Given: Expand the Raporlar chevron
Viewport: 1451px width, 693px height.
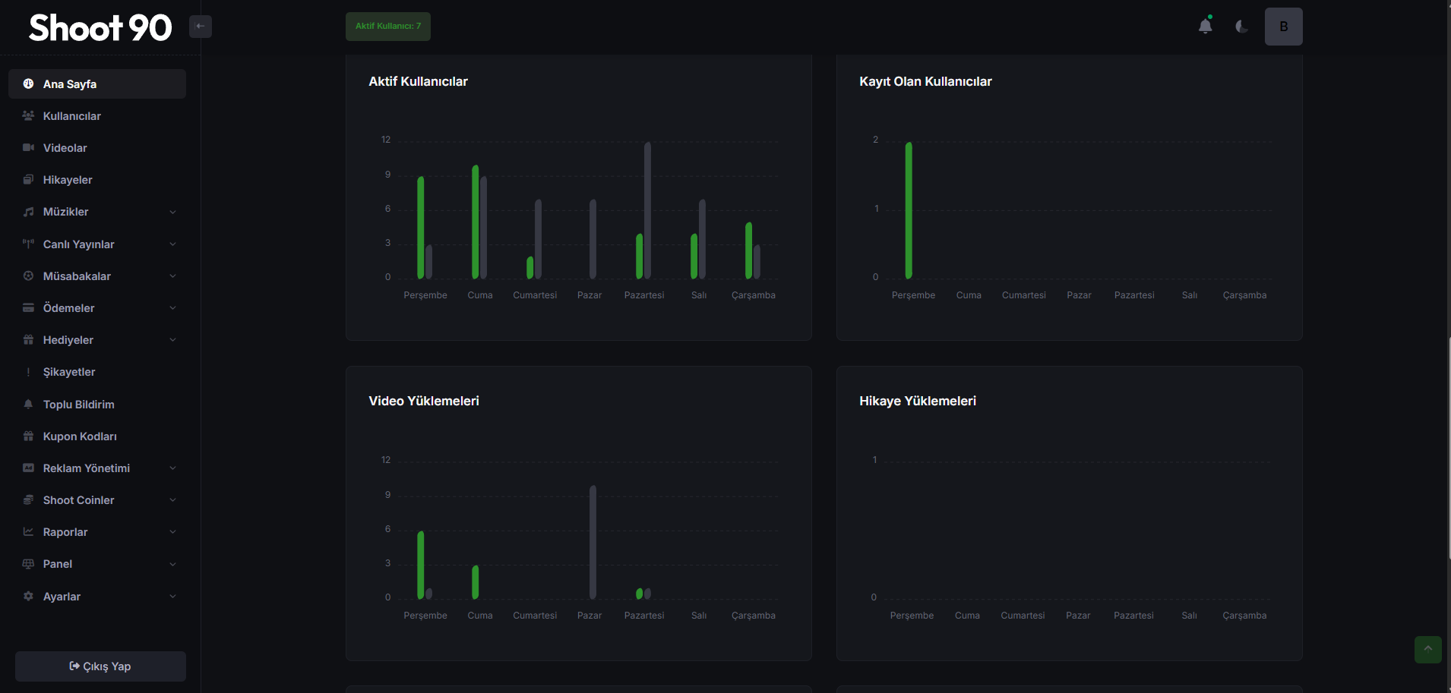Looking at the screenshot, I should click(172, 532).
